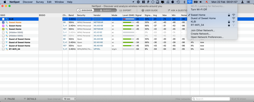Image resolution: width=254 pixels, height=102 pixels.
Task: Click signal level bar of orange Sweet Home row
Action: pos(128,22)
